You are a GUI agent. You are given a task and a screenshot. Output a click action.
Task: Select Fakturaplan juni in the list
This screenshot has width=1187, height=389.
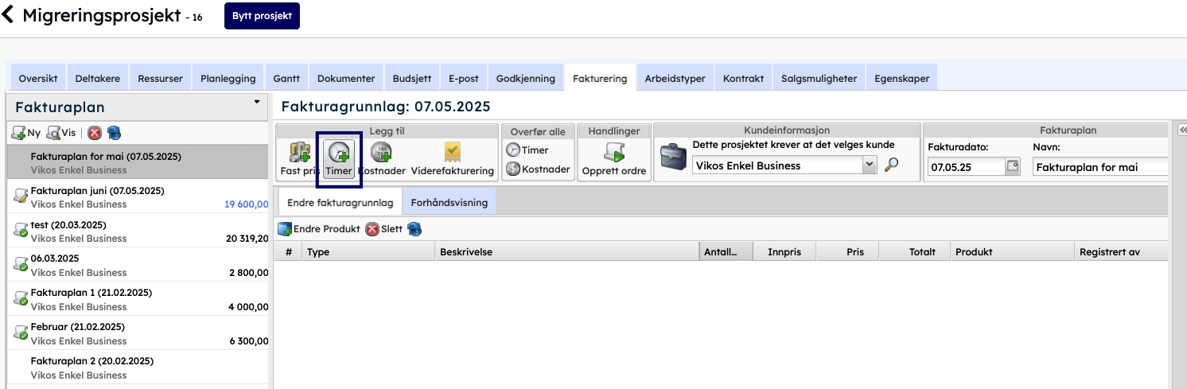pos(97,191)
